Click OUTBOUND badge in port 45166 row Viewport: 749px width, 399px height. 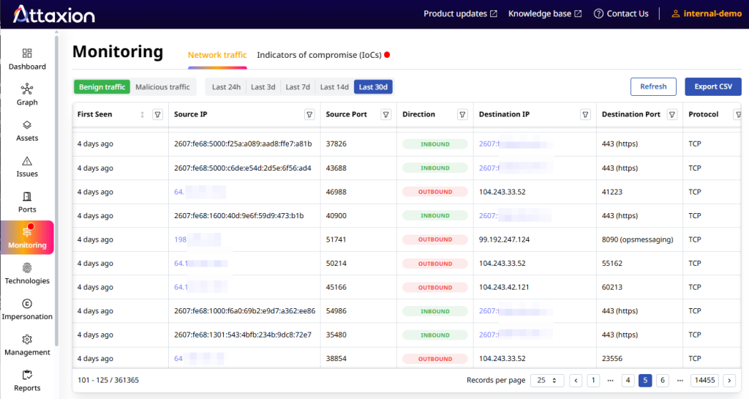click(434, 287)
